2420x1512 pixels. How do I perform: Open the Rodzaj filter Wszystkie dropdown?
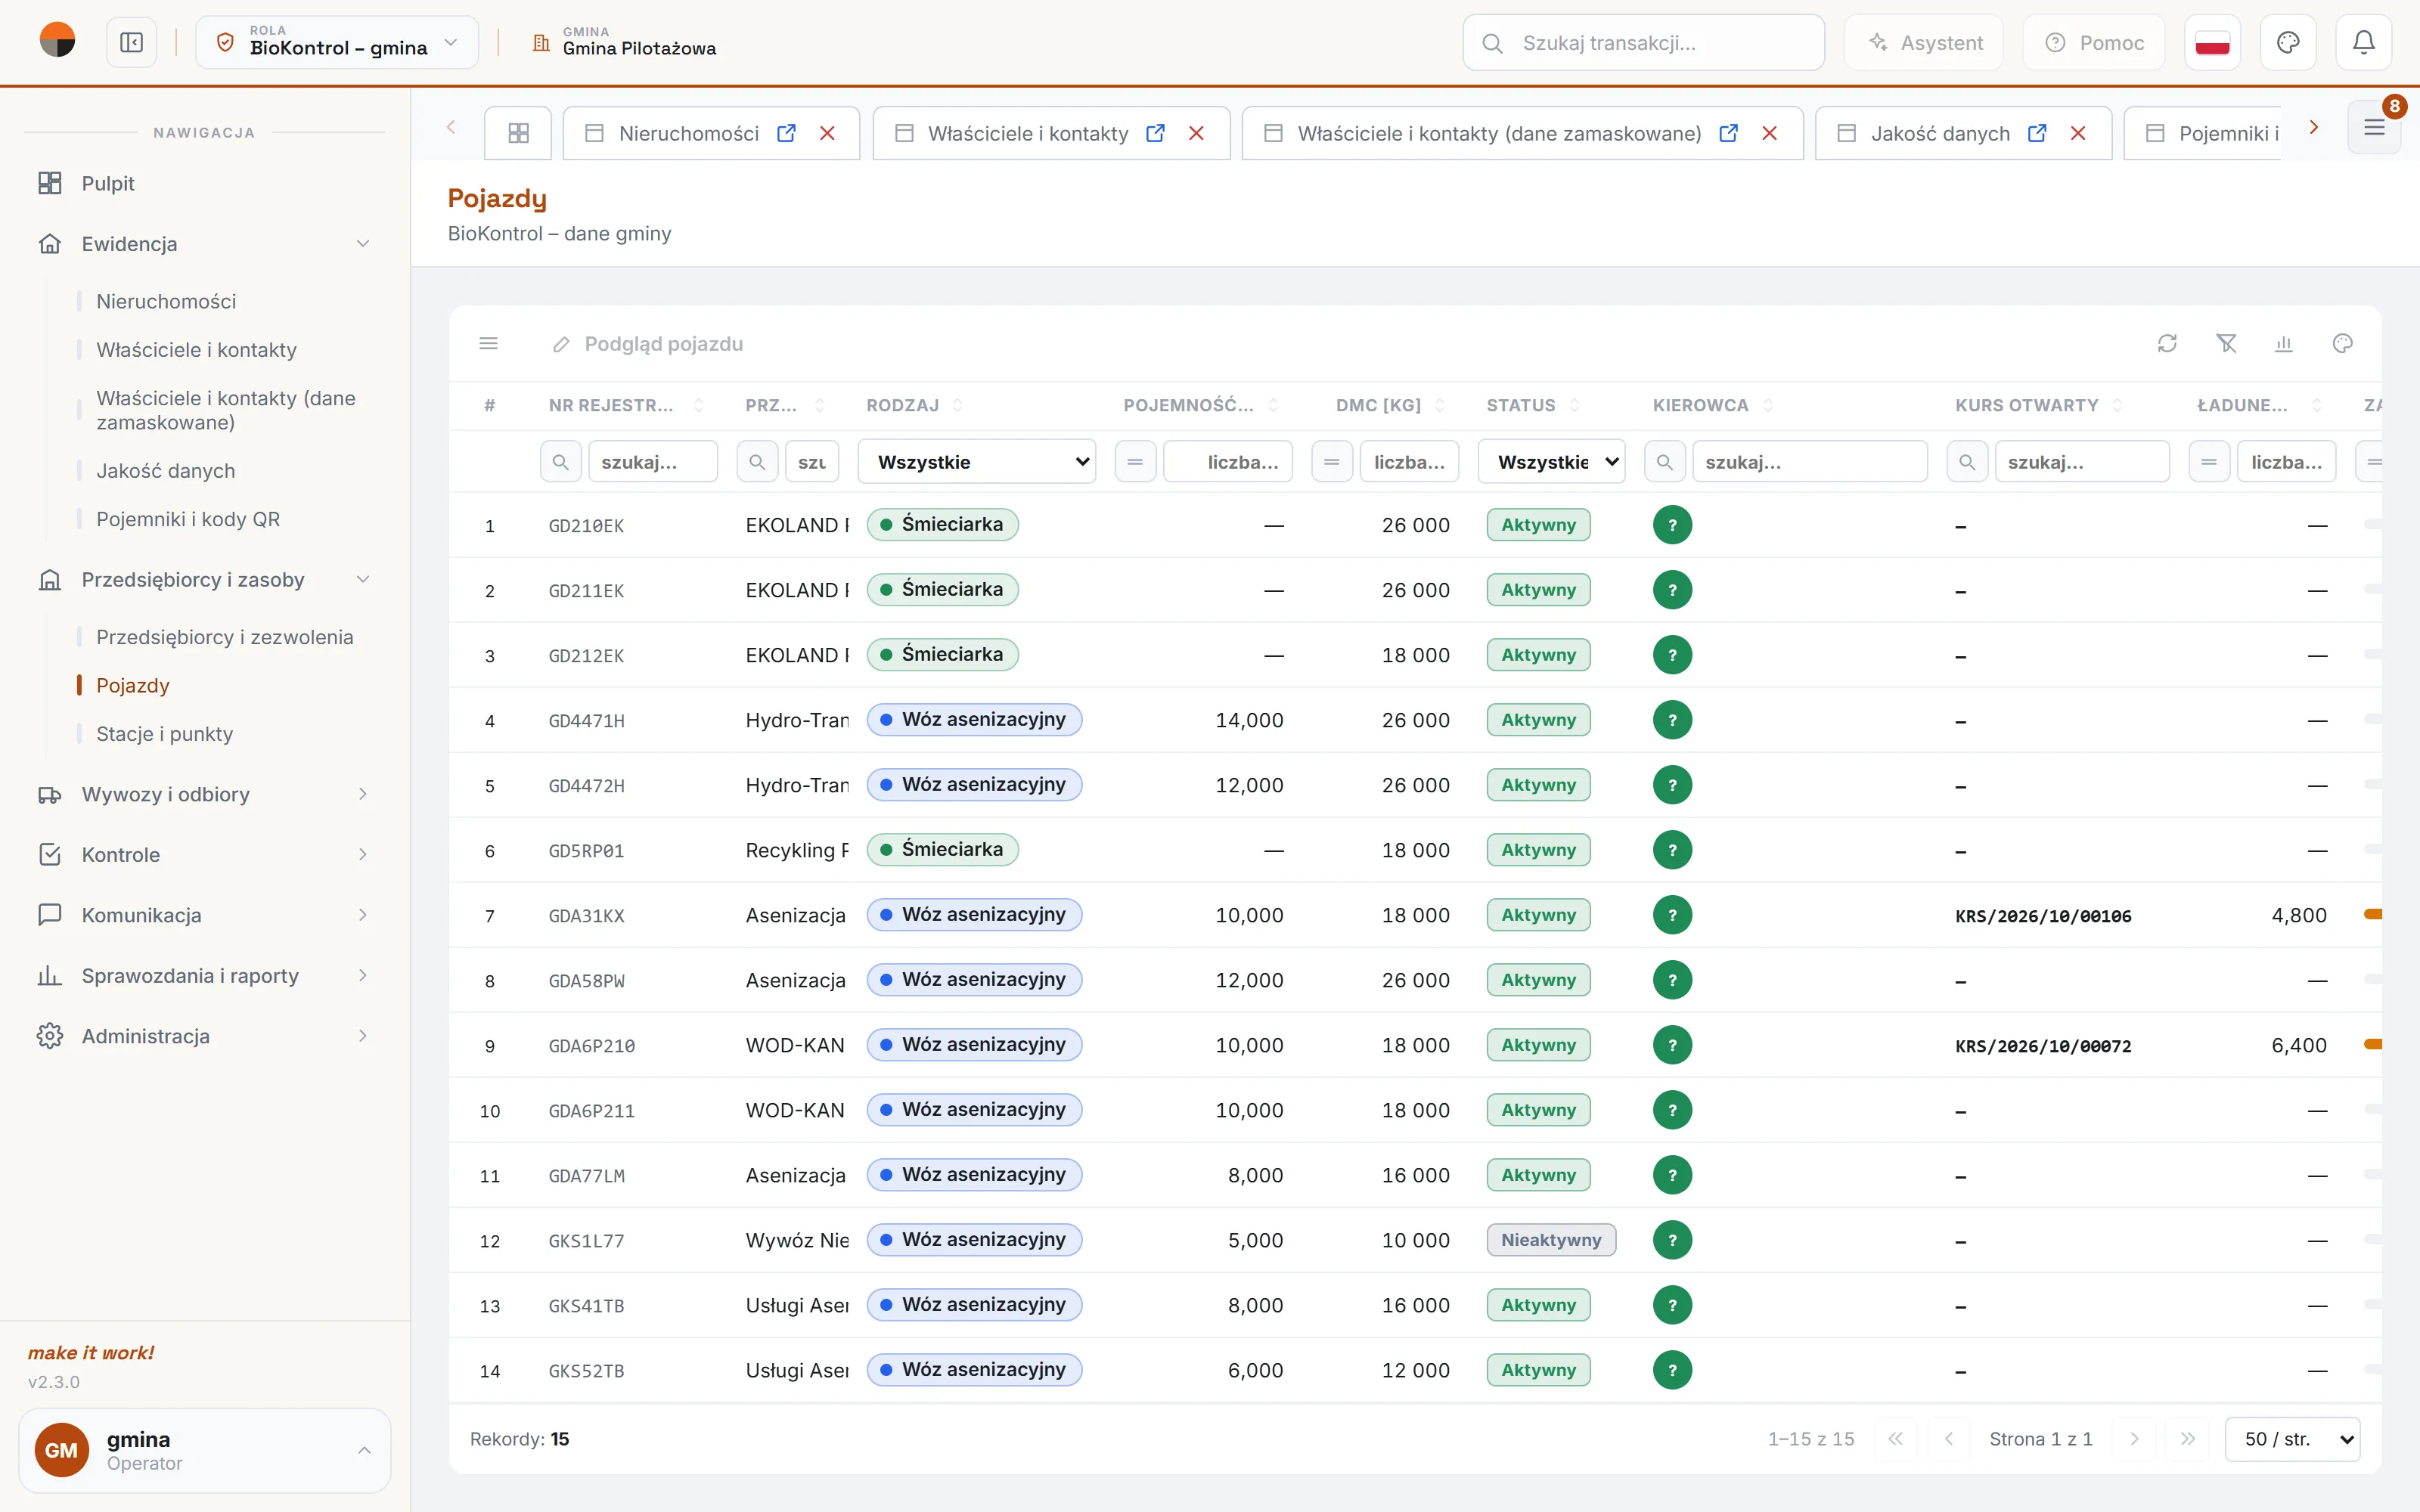[x=977, y=462]
